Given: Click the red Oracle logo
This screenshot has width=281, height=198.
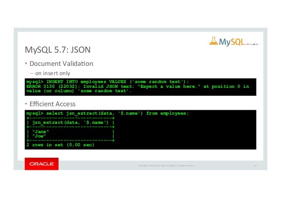Looking at the screenshot, I should 41,164.
